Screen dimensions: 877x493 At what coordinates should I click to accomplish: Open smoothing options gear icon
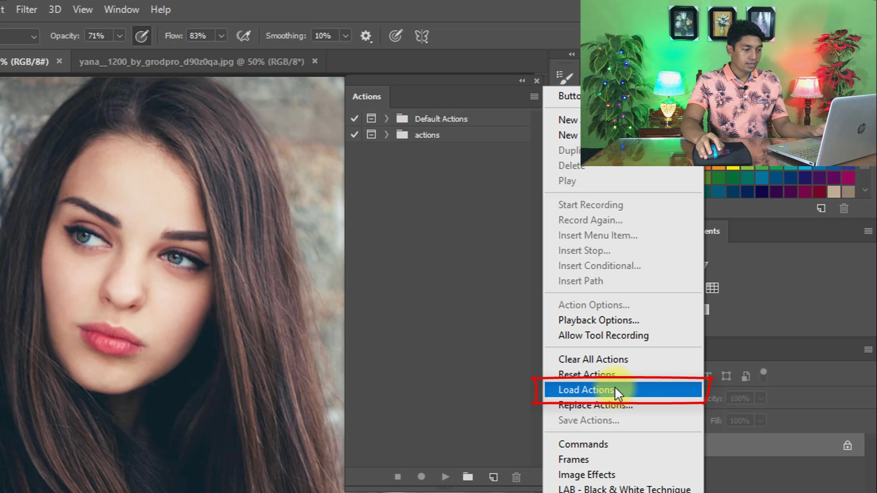[x=365, y=36]
